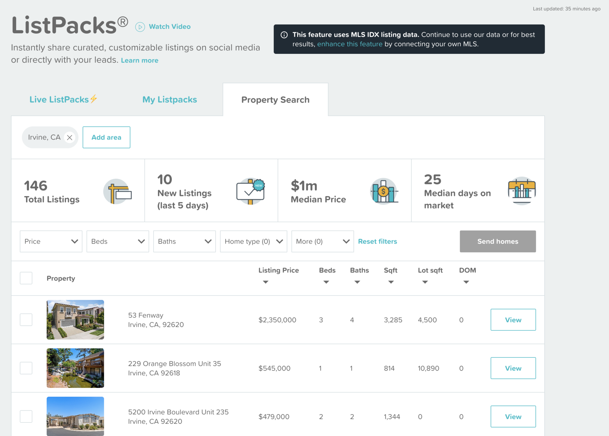Click the ListPacks title heading
609x436 pixels.
coord(70,26)
